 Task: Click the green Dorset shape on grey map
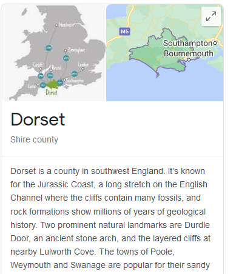(x=53, y=84)
